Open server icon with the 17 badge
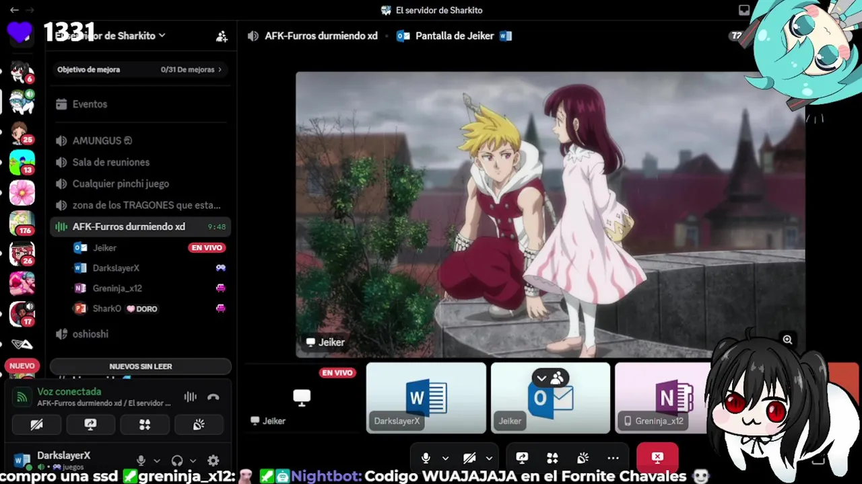This screenshot has height=484, width=862. [22, 314]
